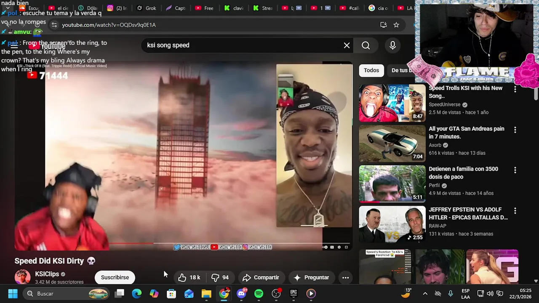Viewport: 539px width, 303px height.
Task: Open the Epstein vs Hitler thumbnail 2:55
Action: [x=392, y=224]
